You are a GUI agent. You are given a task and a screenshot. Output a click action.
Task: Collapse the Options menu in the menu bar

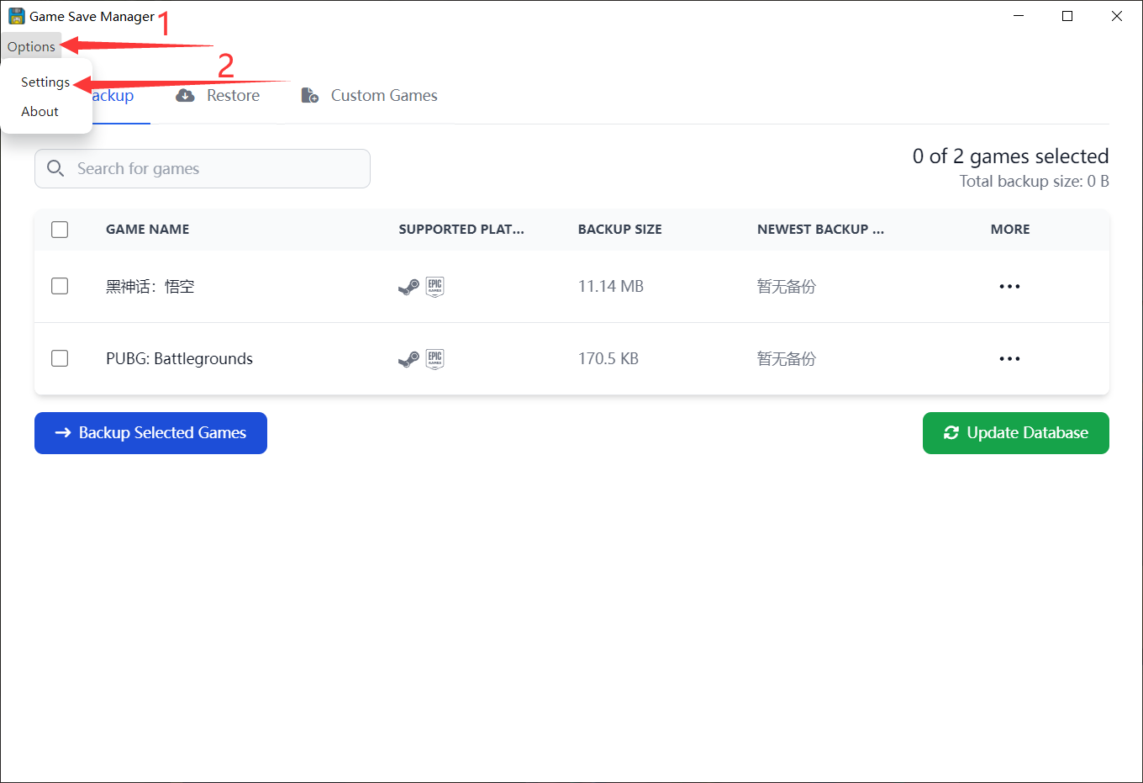point(31,46)
